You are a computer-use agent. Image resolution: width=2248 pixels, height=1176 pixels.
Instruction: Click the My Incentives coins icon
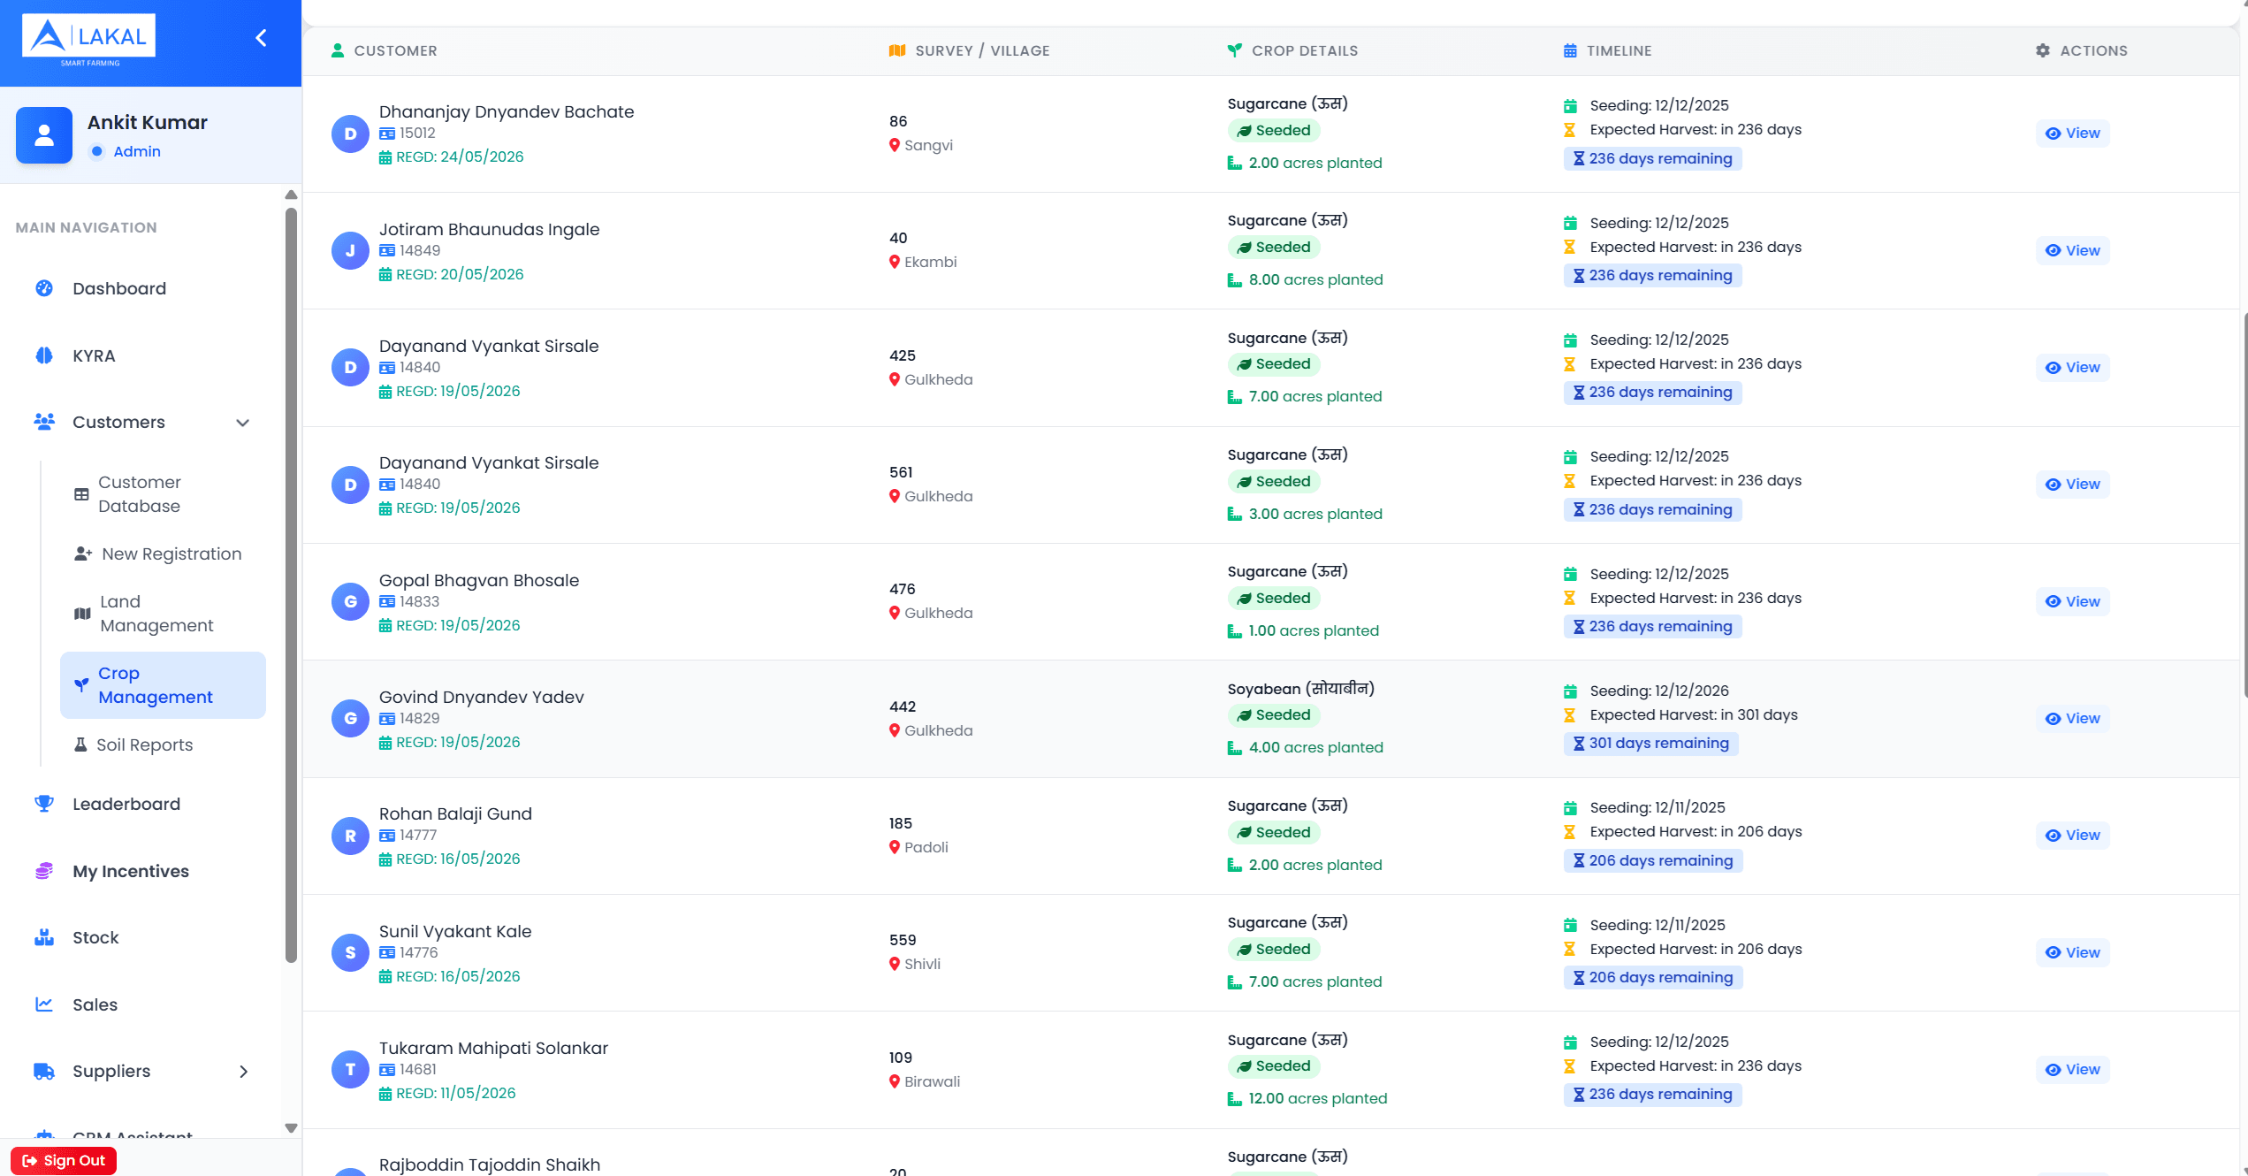coord(44,871)
